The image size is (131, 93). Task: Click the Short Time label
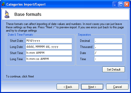click(17, 53)
